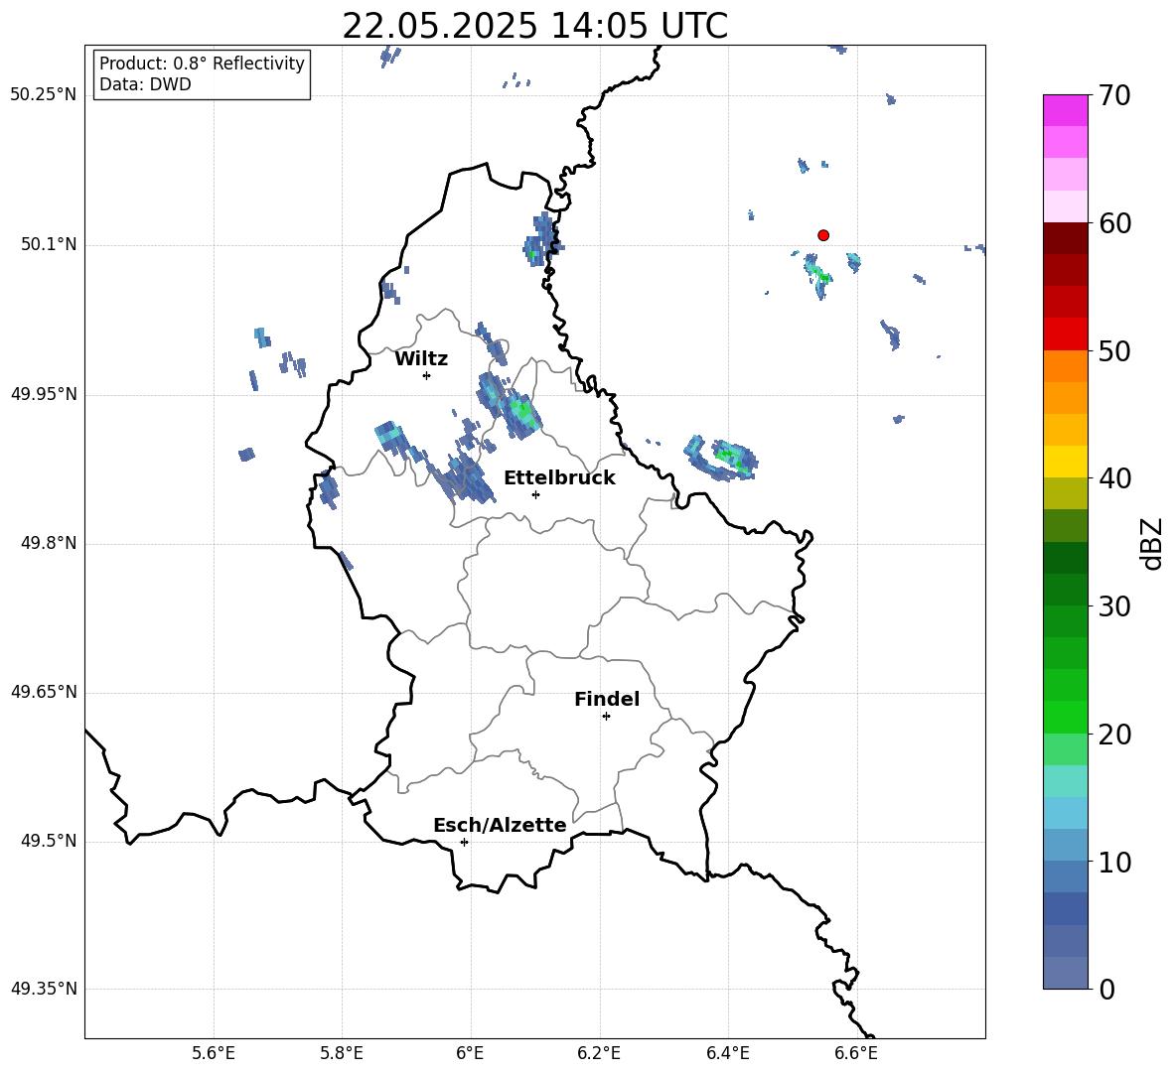Click the 6.6°E longitude label
1176x1073 pixels.
pyautogui.click(x=856, y=1053)
